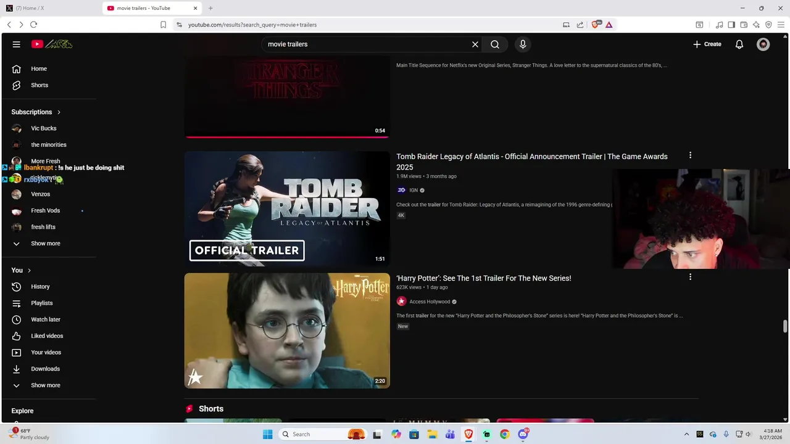Show hidden system tray icons
Viewport: 790px width, 444px height.
(686, 434)
